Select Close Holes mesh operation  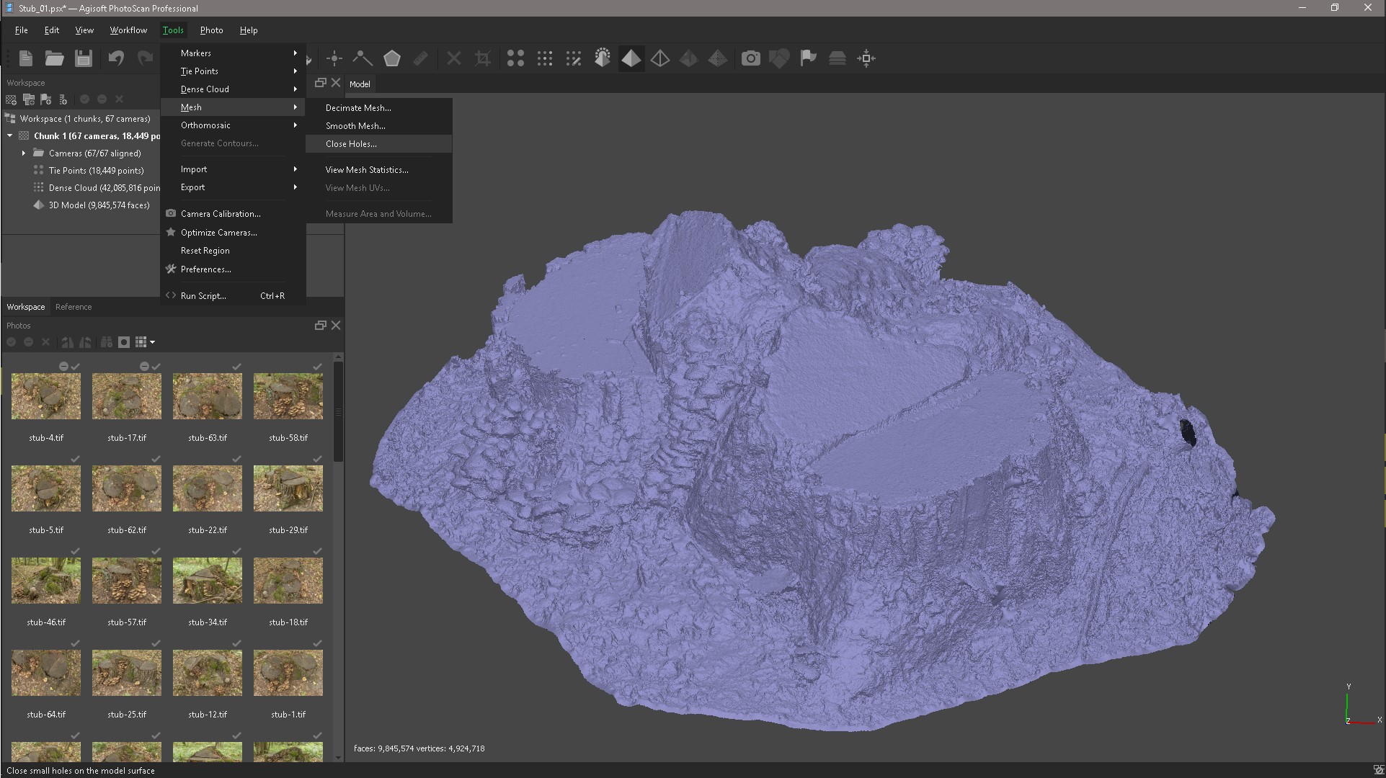click(x=350, y=143)
